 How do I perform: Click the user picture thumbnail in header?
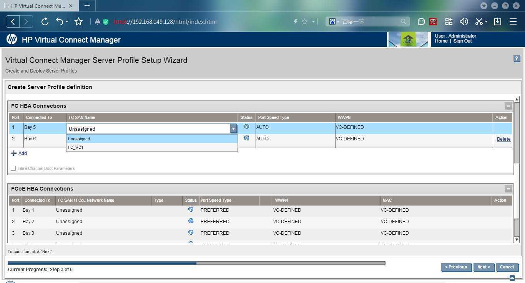click(408, 39)
